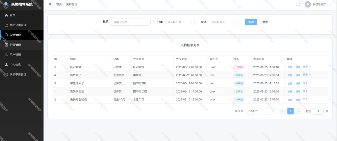
Task: Open the 10条/页 page size dropdown
Action: tap(261, 111)
